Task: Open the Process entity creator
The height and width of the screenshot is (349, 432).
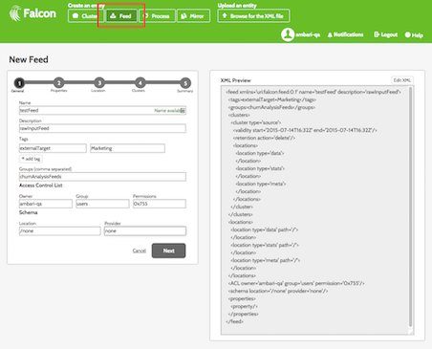Action: [x=157, y=16]
